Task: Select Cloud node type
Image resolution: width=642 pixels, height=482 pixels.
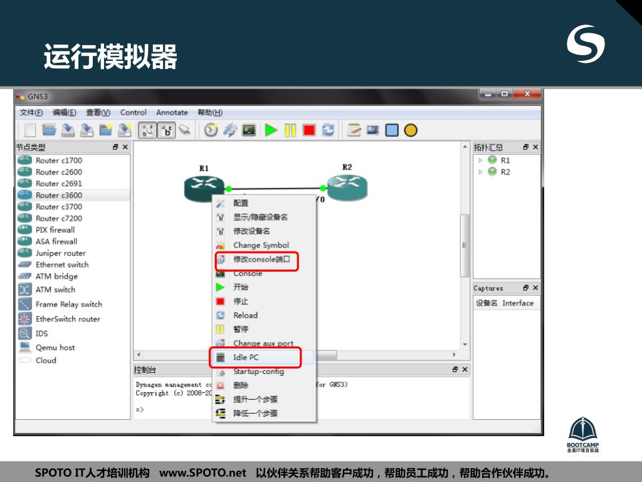Action: 73,360
